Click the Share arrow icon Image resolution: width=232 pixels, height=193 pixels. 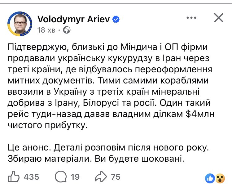click(101, 177)
